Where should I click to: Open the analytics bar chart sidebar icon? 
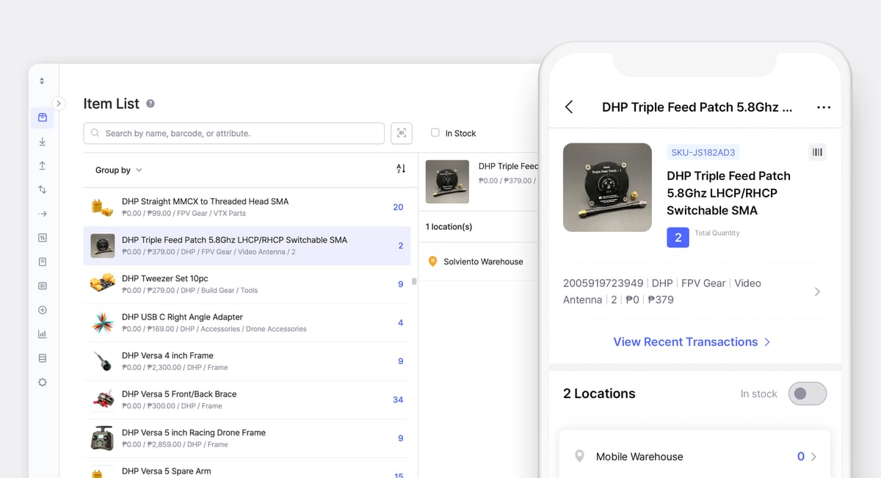tap(43, 334)
